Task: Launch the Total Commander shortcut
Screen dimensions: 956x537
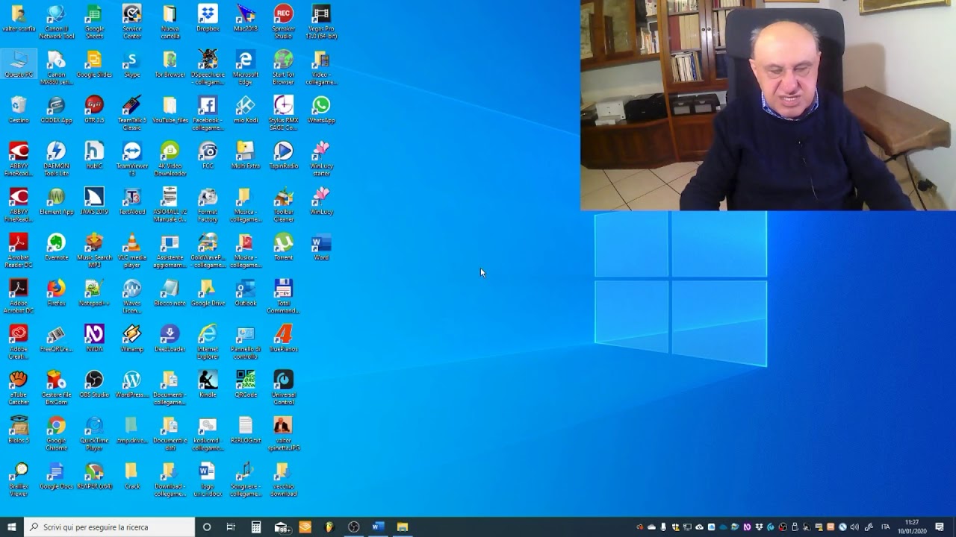Action: point(283,295)
